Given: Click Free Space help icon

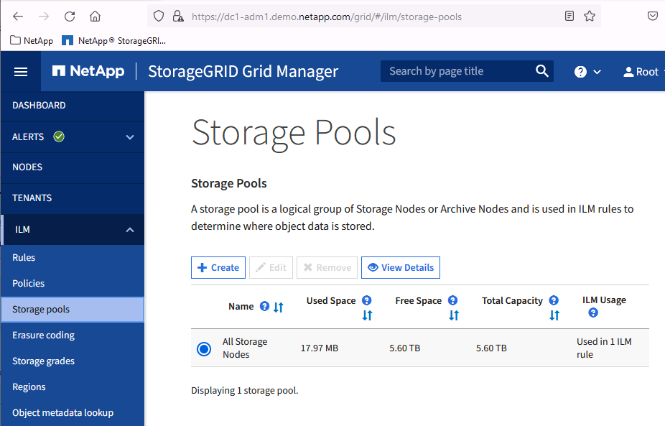Looking at the screenshot, I should point(452,300).
